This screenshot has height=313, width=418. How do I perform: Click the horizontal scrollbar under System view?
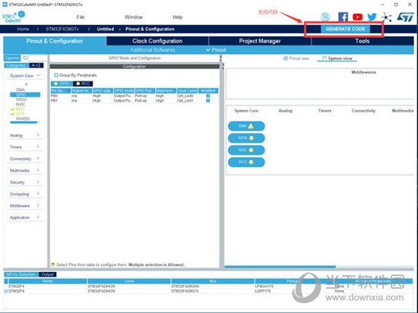pos(280,267)
